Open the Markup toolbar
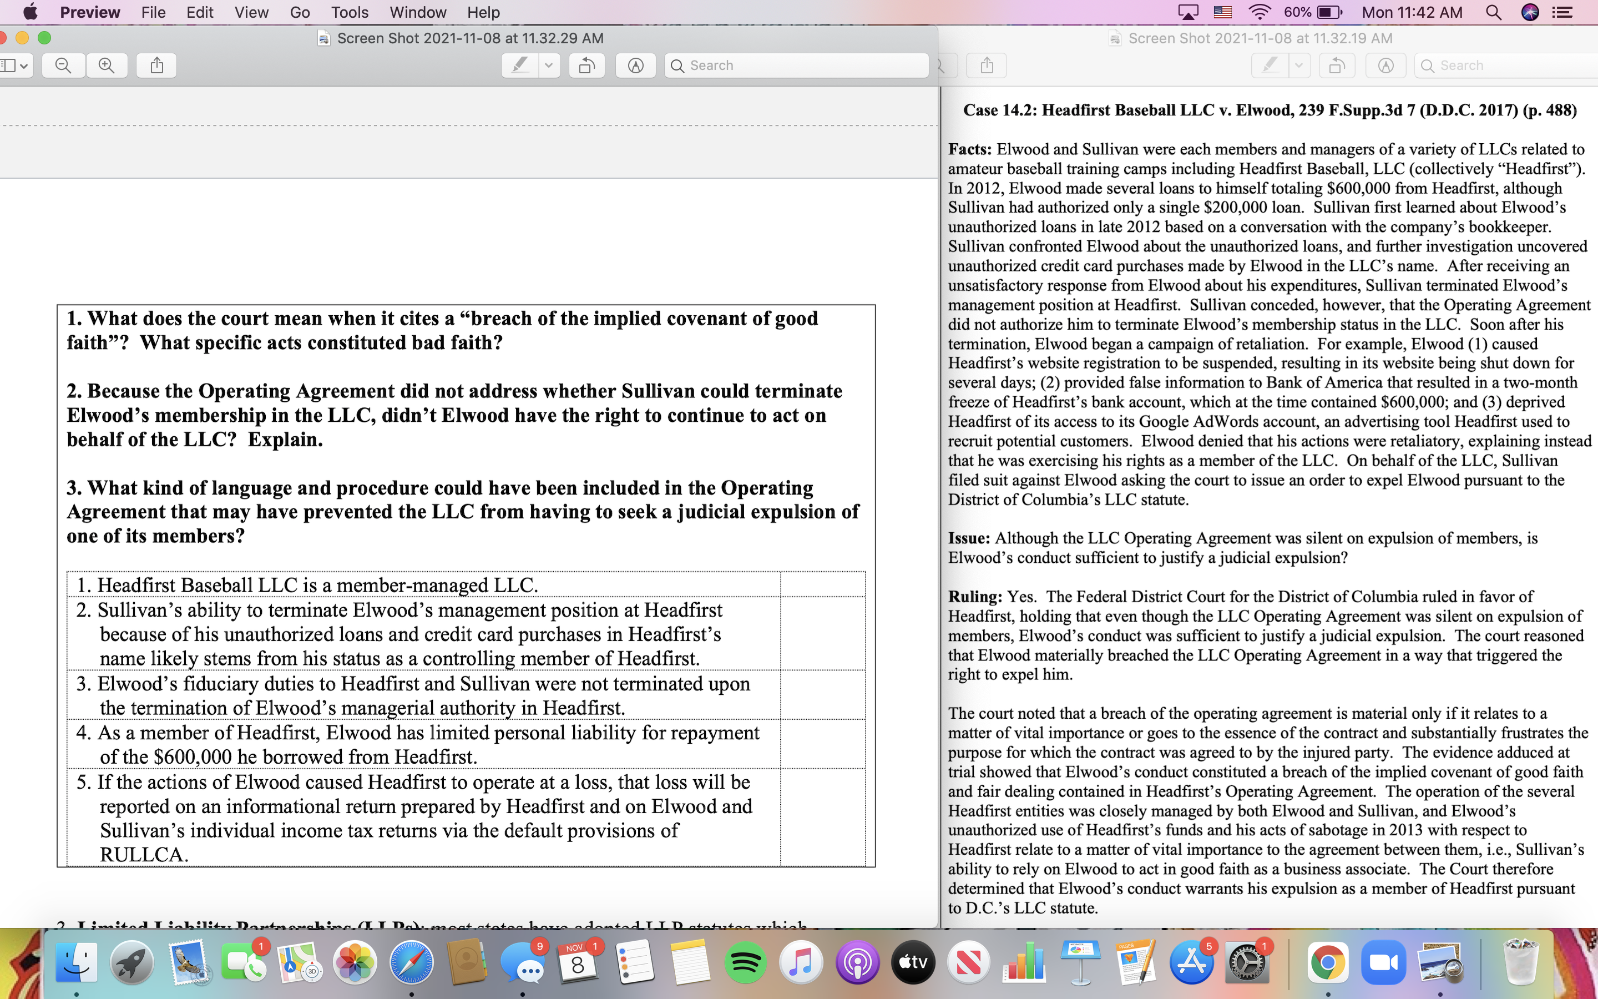 [x=635, y=65]
